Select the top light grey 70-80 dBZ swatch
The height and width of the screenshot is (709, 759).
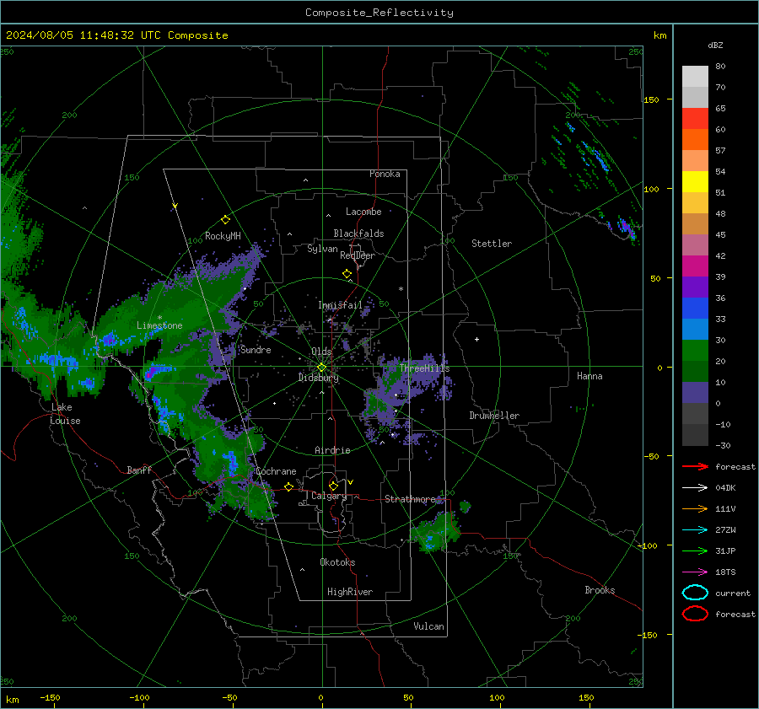[x=695, y=77]
